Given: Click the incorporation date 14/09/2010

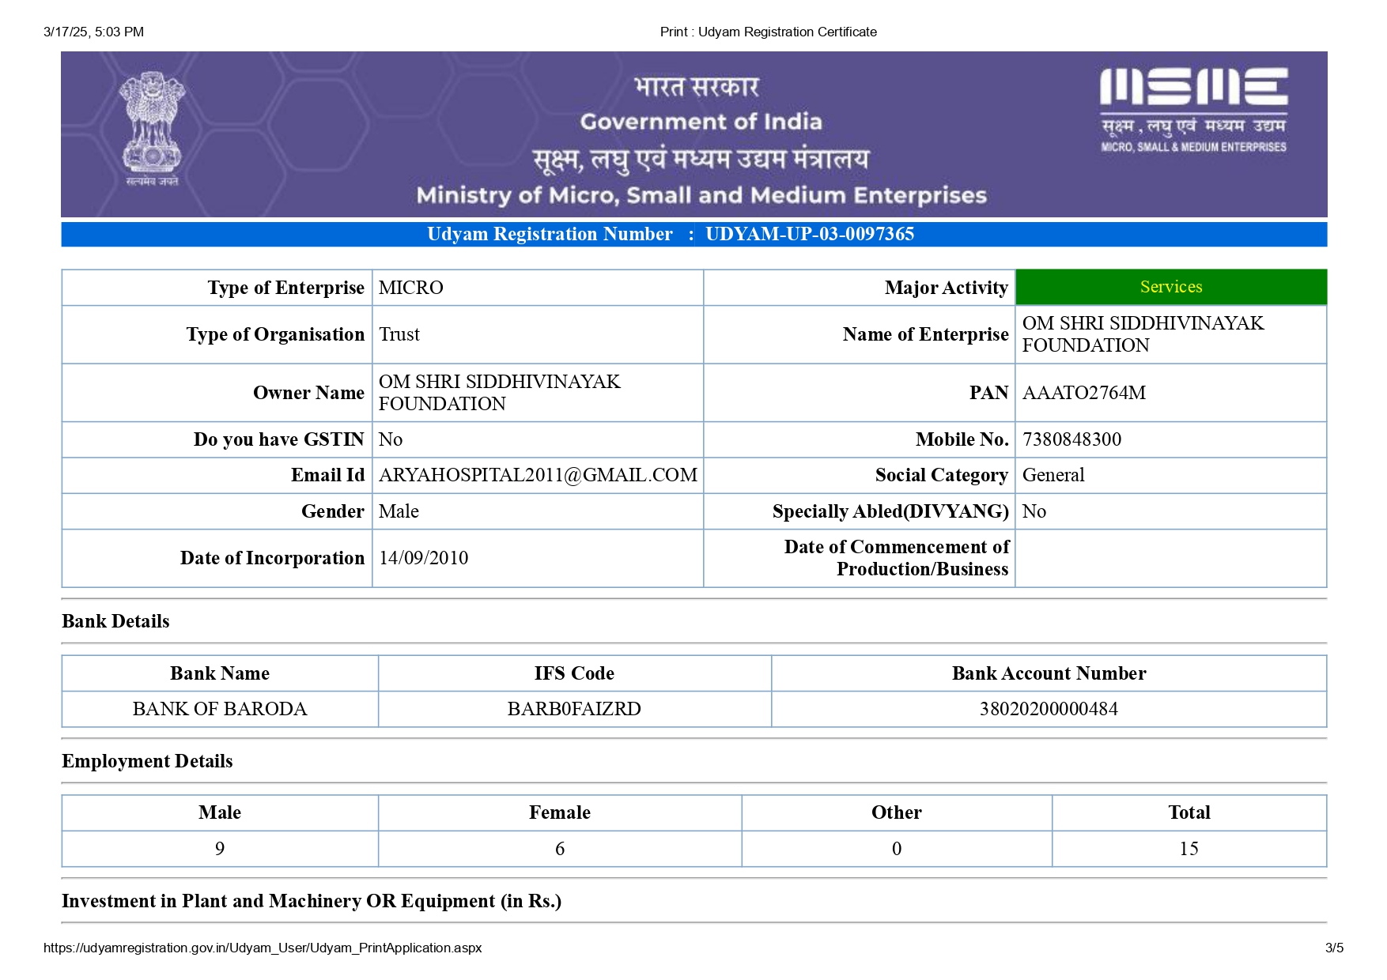Looking at the screenshot, I should 423,558.
